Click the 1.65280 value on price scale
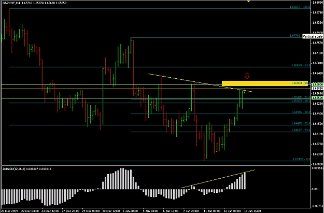The height and width of the screenshot is (213, 324). tap(318, 103)
